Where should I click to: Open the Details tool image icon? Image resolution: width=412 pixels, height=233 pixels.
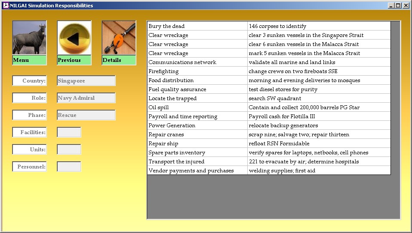tap(119, 38)
